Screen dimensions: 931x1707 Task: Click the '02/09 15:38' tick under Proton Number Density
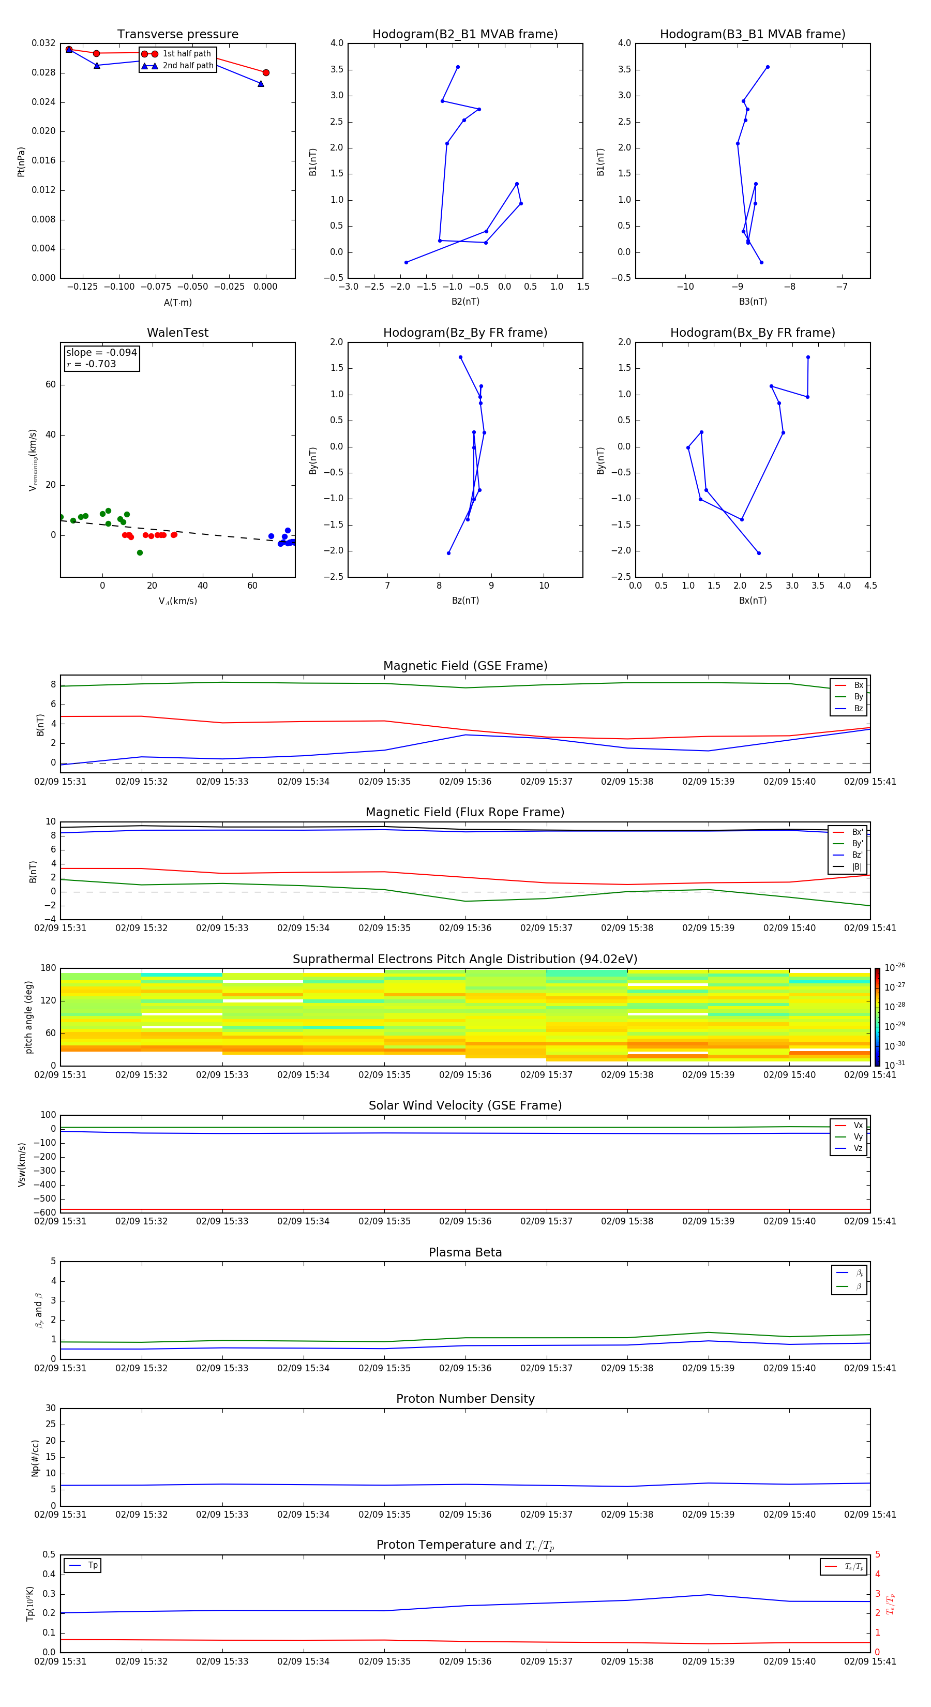coord(627,1515)
